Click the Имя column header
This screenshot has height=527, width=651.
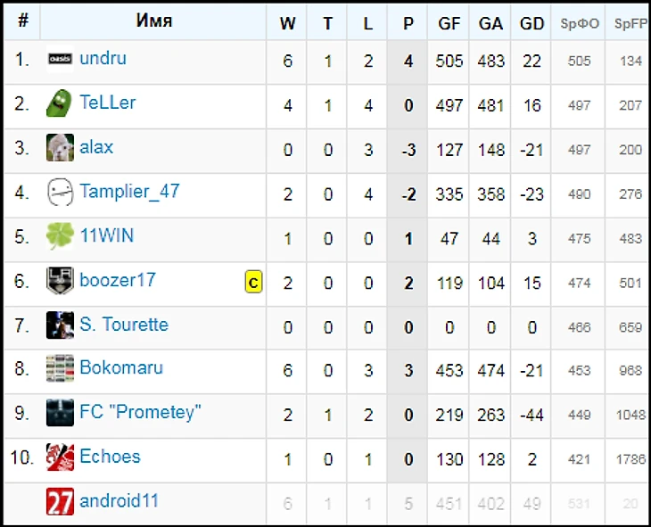[x=154, y=21]
